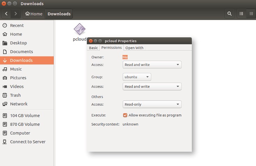
Task: Open the Group ubuntu dropdown
Action: [x=137, y=77]
